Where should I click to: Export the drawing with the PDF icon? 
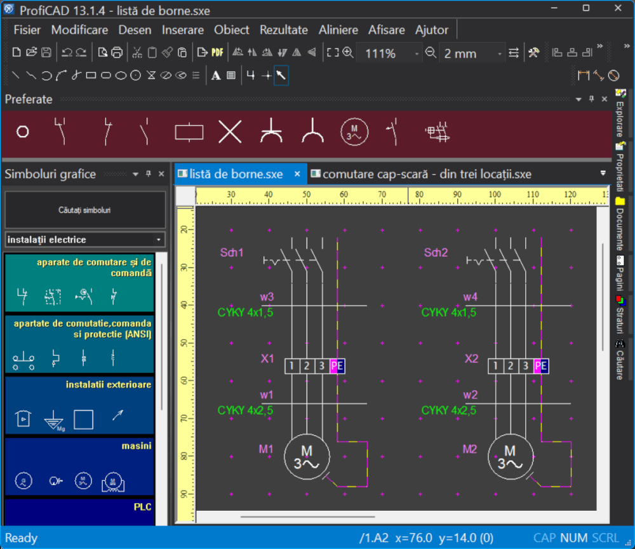point(217,53)
